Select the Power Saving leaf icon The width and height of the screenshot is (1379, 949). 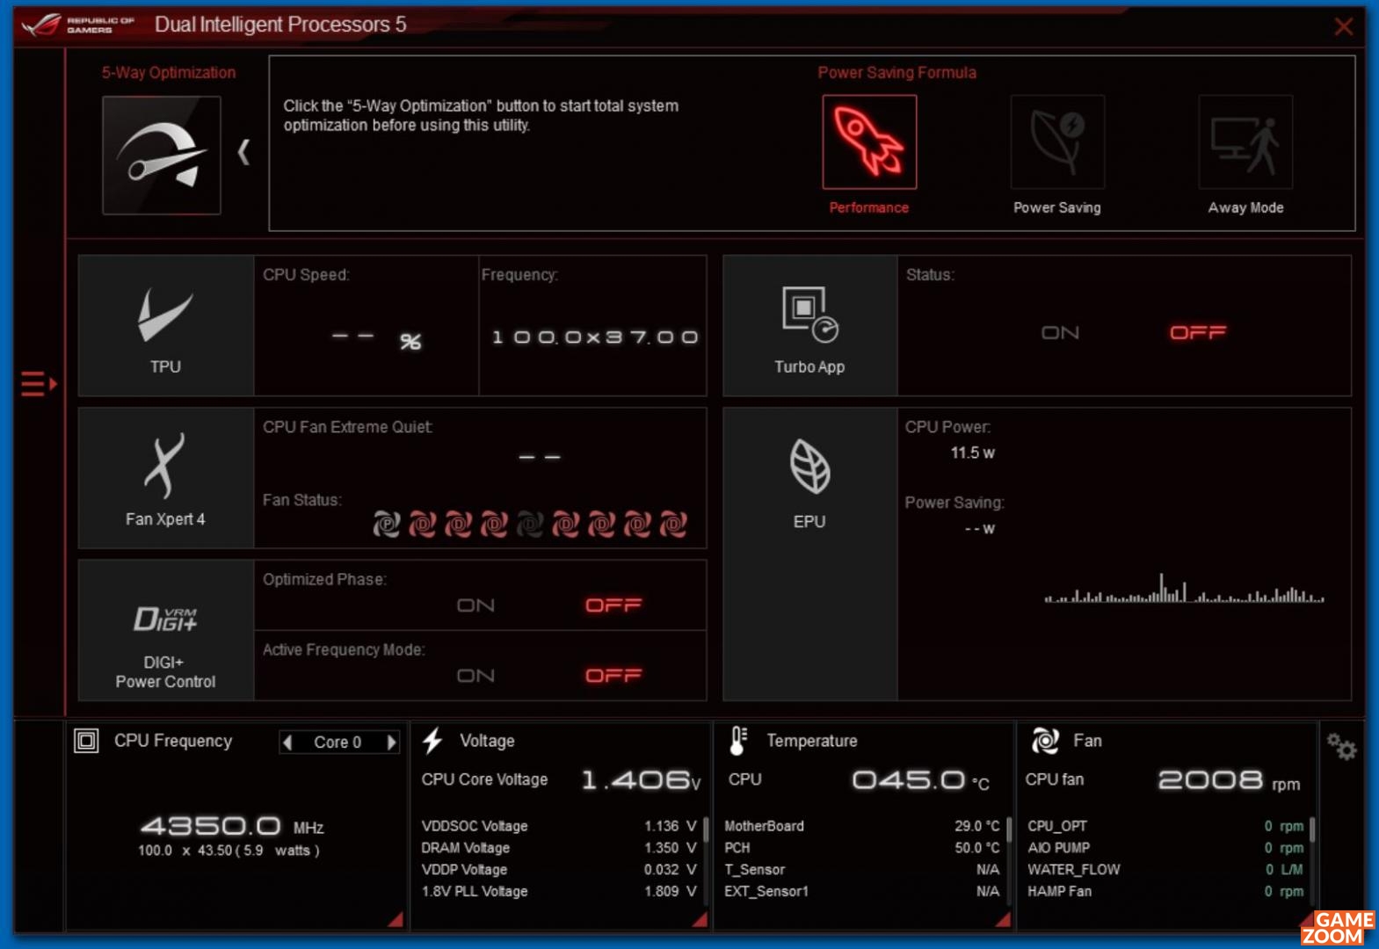pos(1057,141)
